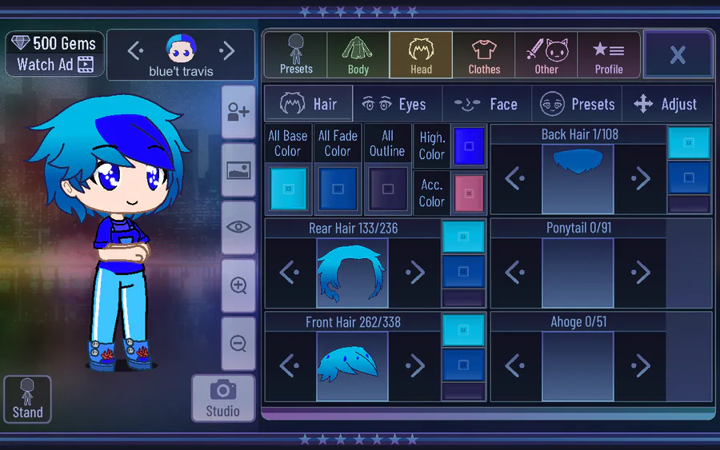The width and height of the screenshot is (720, 450).
Task: Open the face Presets sub-tab
Action: 577,104
